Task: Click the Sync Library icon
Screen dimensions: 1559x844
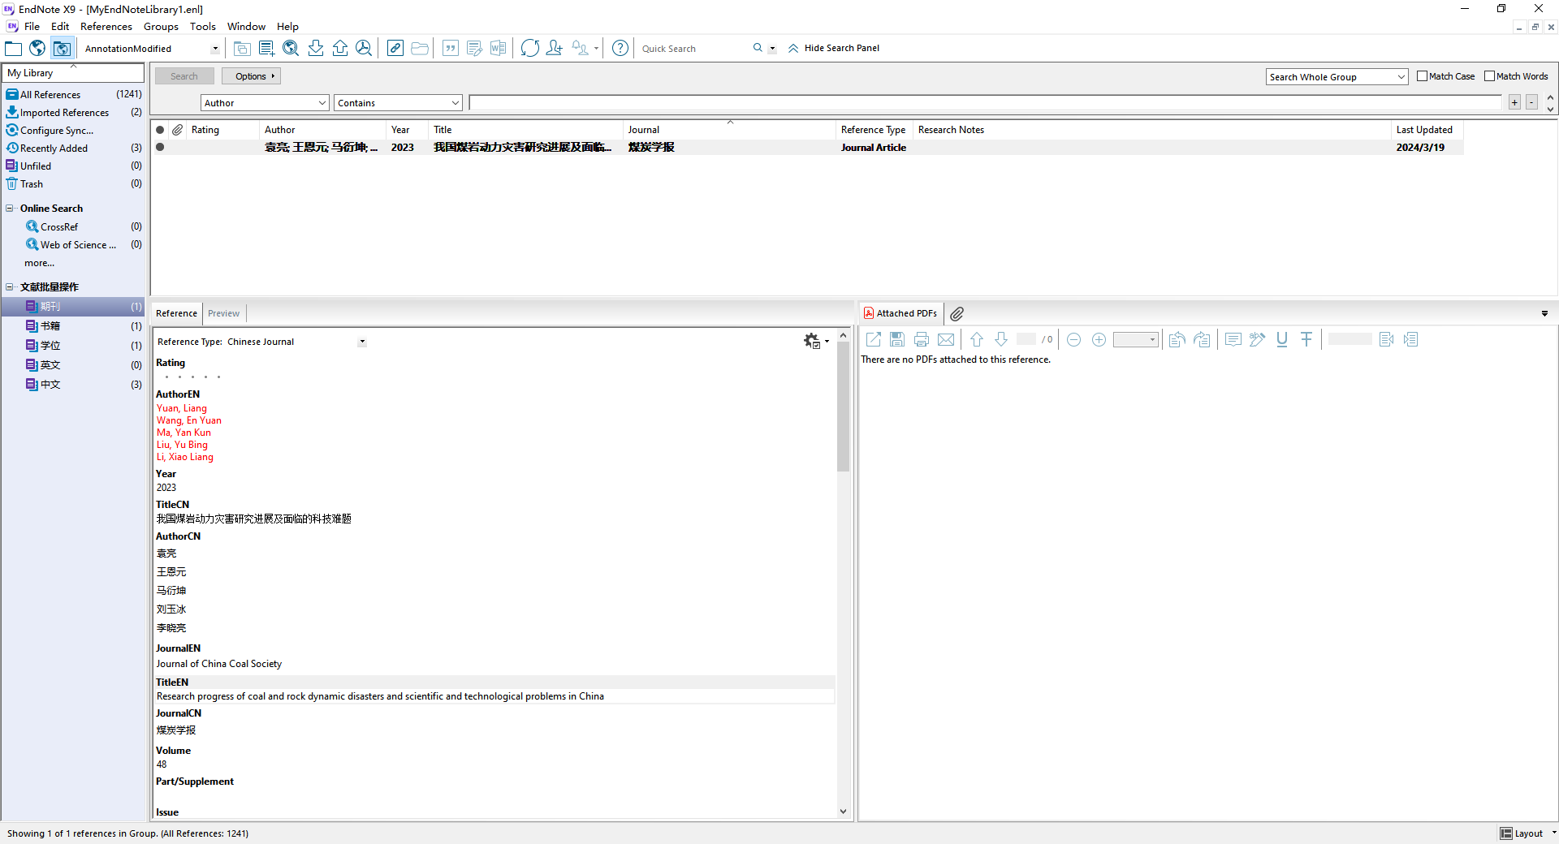Action: pyautogui.click(x=530, y=49)
